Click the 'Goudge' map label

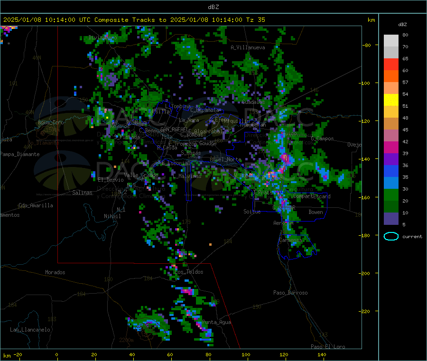(208, 143)
